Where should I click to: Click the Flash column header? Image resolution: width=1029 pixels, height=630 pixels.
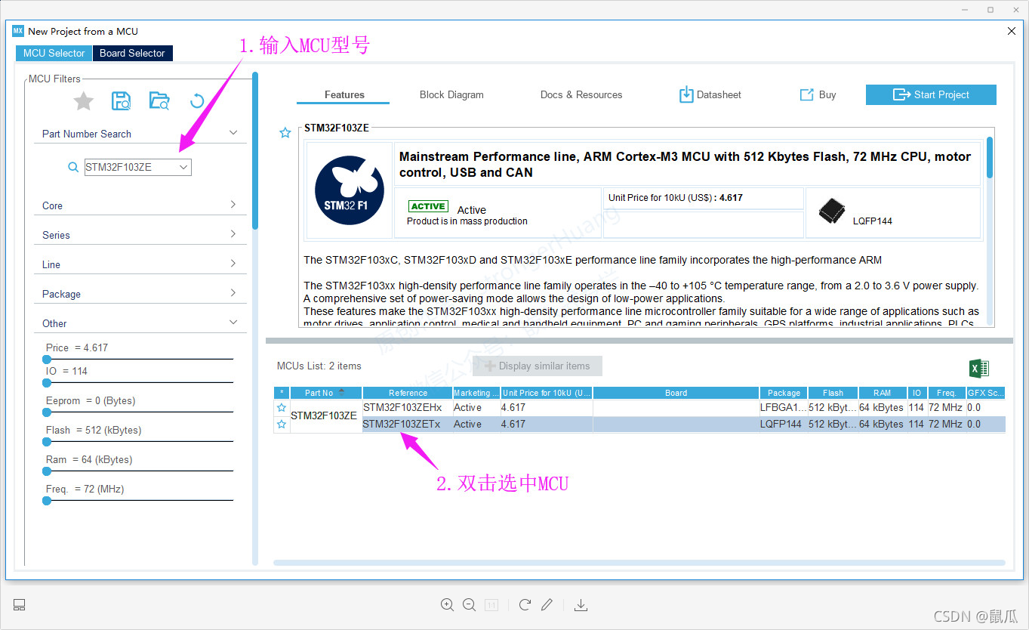pos(833,393)
